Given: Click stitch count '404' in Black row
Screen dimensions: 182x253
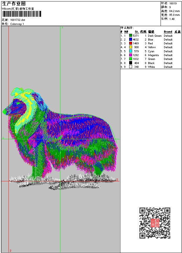Looking at the screenshot, I should coord(136,63).
